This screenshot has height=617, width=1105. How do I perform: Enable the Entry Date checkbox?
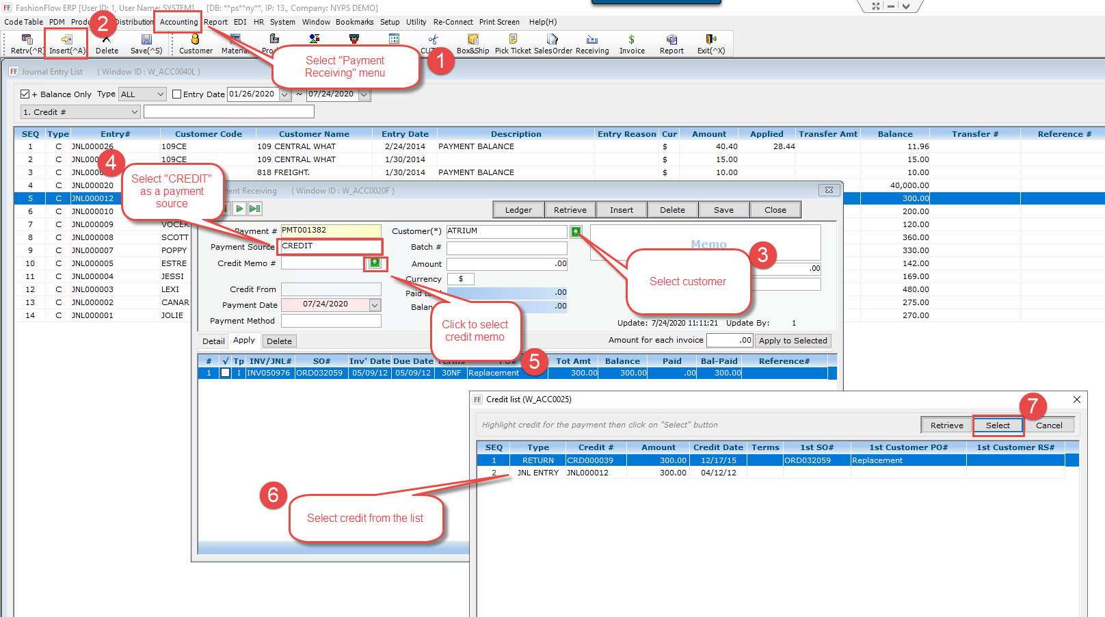tap(177, 94)
